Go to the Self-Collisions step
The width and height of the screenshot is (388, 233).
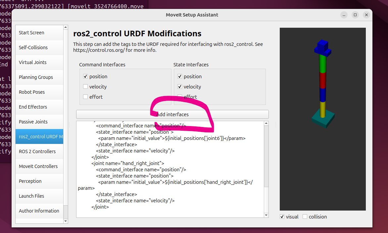[x=39, y=47]
